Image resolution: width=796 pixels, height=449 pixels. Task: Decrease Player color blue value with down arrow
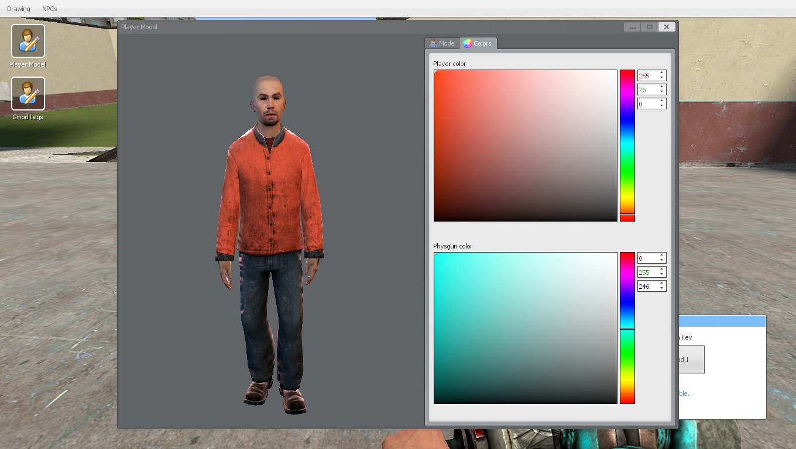point(662,106)
